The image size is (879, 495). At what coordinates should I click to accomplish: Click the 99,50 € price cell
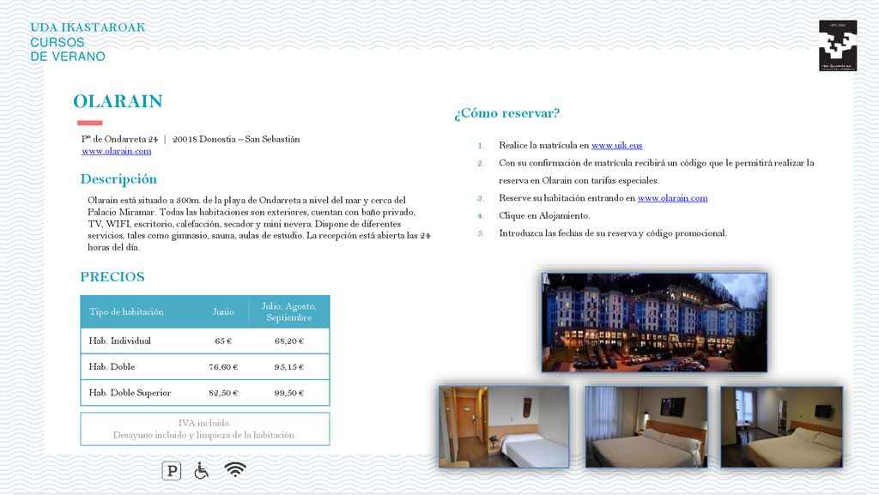(x=288, y=393)
